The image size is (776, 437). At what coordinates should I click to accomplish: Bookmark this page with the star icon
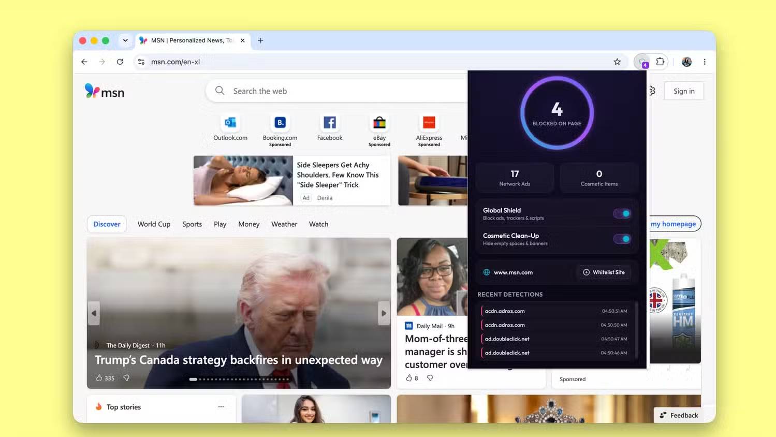point(617,62)
